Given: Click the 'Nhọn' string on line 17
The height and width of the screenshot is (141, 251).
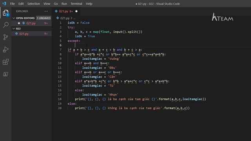Looking at the screenshot, I should click(x=113, y=95).
